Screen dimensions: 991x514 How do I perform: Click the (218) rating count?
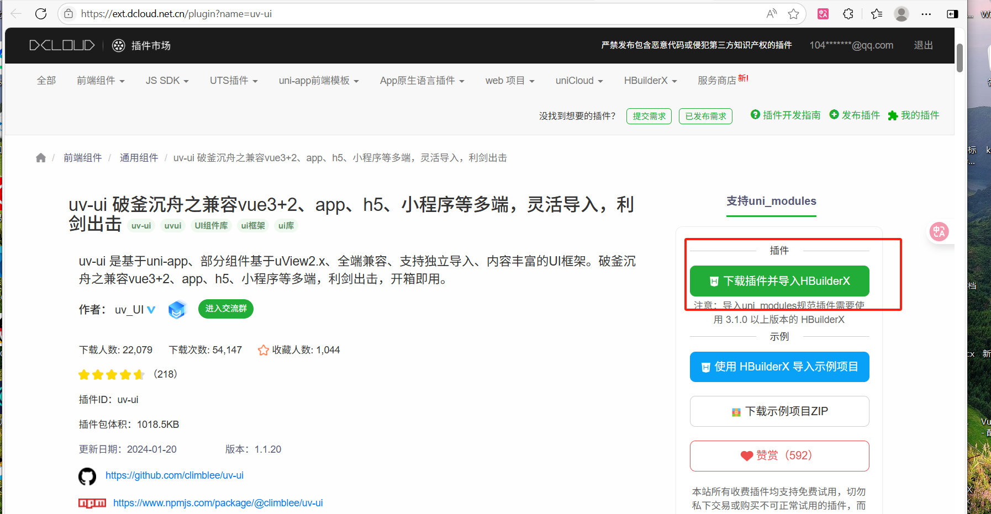165,374
